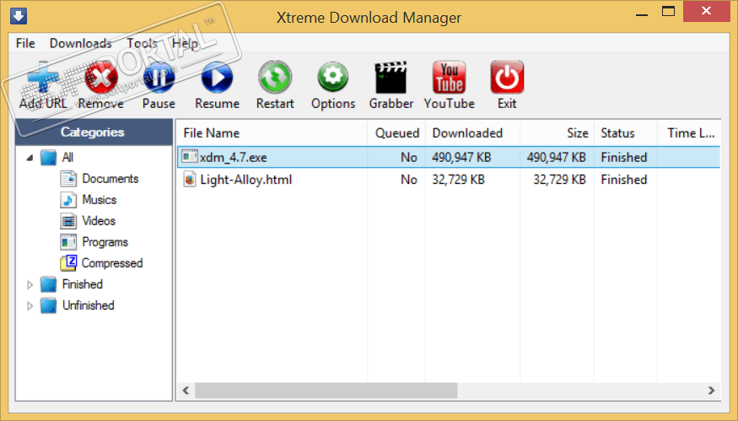Click the horizontal scrollbar left arrow
This screenshot has width=738, height=421.
point(186,391)
